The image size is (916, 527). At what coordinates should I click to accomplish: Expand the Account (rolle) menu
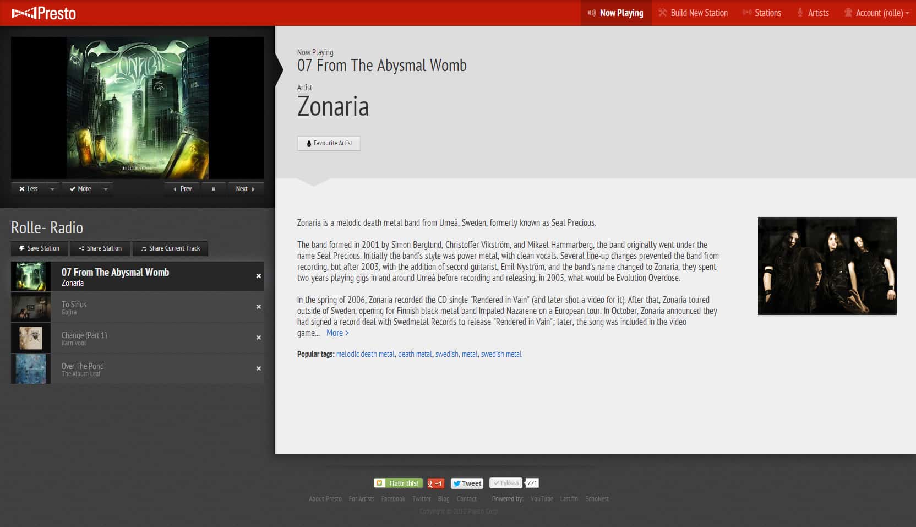click(876, 13)
